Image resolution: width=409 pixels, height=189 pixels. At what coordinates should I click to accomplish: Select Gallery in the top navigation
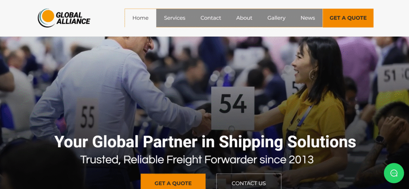276,18
